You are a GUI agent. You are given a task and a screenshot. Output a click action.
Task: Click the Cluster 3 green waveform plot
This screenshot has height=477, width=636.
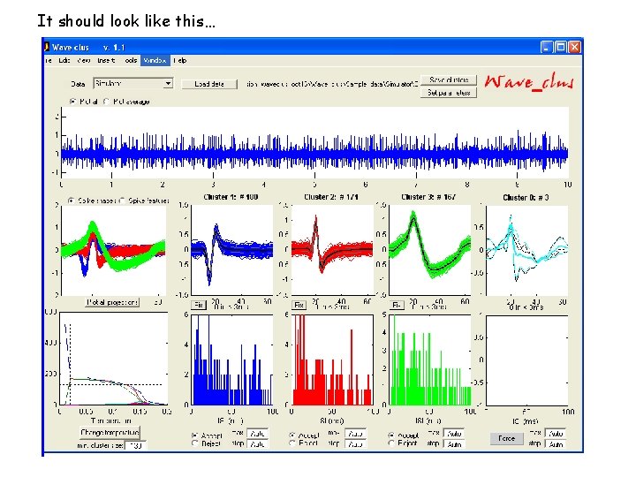[430, 251]
